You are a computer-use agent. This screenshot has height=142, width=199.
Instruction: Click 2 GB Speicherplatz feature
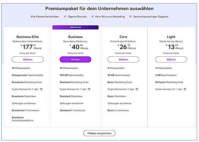166,75
